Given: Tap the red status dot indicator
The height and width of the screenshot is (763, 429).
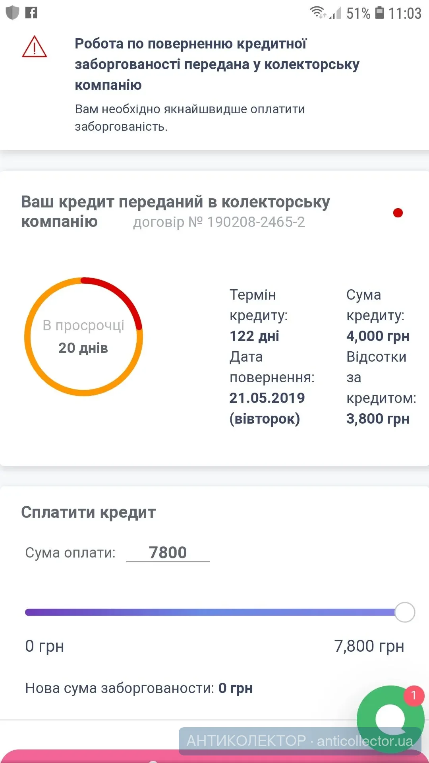Looking at the screenshot, I should 398,213.
